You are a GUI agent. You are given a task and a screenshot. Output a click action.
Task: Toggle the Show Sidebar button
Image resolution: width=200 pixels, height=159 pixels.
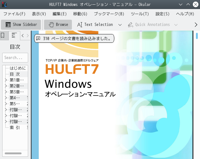[21, 25]
